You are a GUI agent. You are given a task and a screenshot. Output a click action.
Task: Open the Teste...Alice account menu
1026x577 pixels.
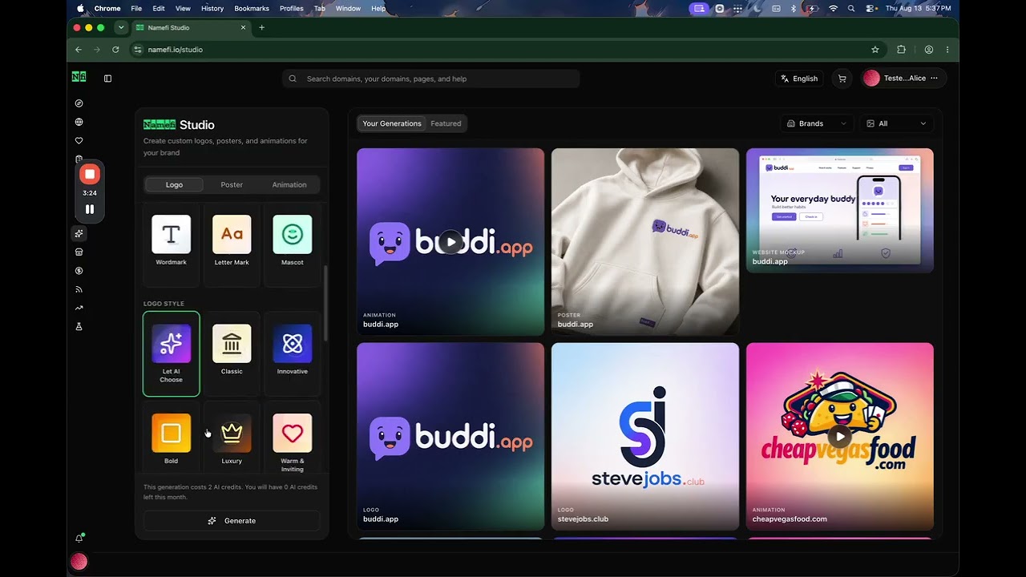(x=903, y=79)
